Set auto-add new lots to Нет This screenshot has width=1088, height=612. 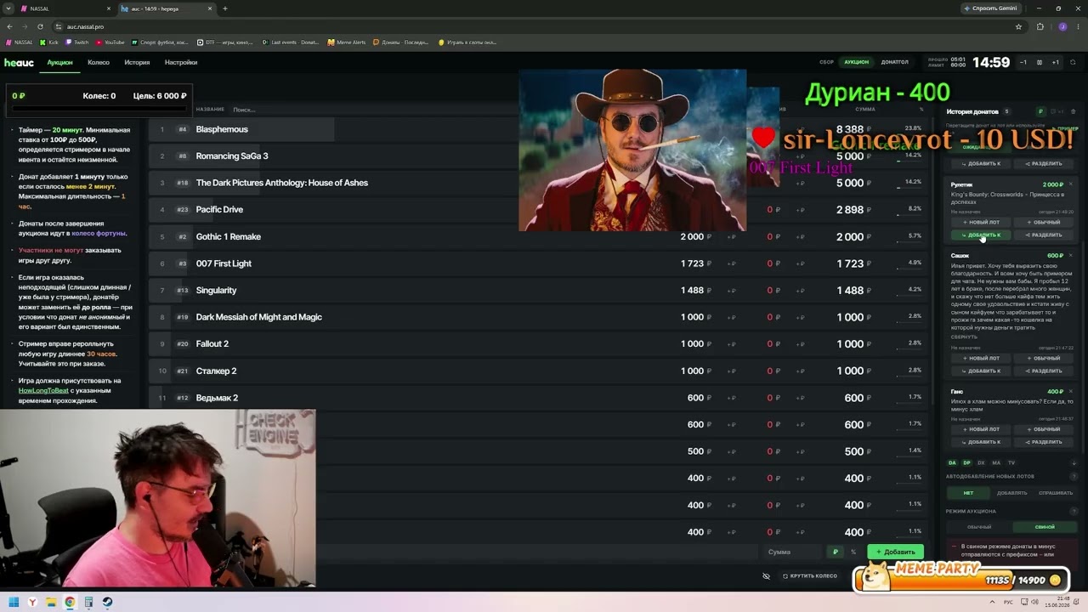[x=968, y=493]
